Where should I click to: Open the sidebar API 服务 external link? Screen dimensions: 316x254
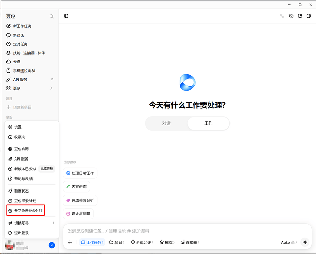tap(30, 79)
